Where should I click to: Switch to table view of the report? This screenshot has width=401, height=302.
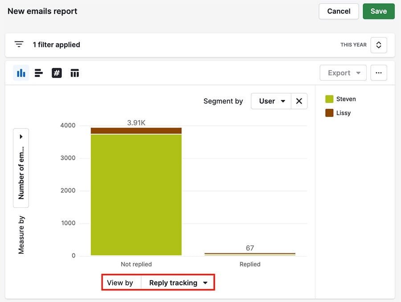pos(74,73)
